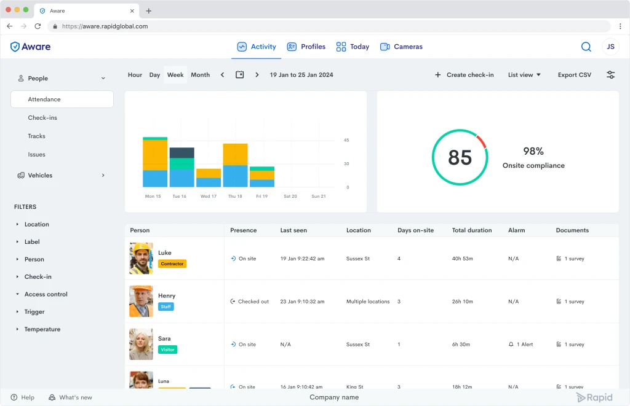The height and width of the screenshot is (406, 630).
Task: Select the Month time range
Action: click(200, 74)
